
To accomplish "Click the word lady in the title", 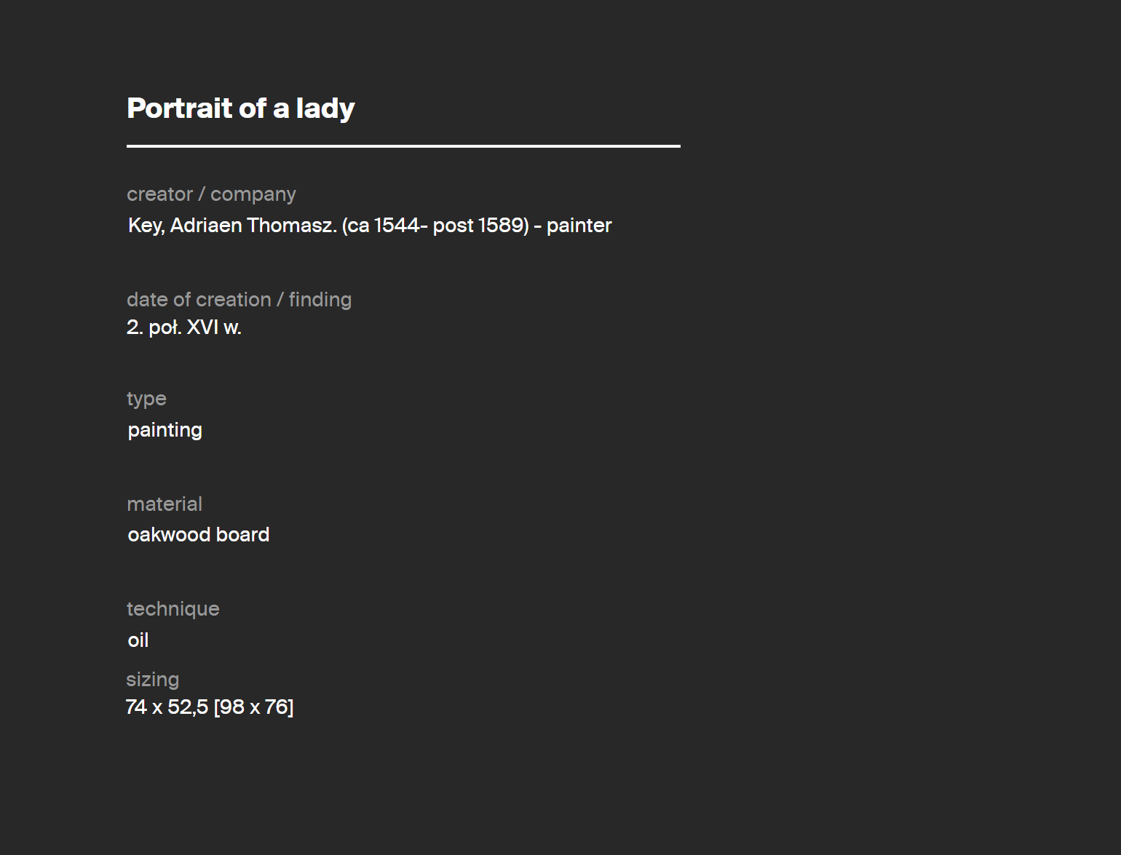I will 325,108.
